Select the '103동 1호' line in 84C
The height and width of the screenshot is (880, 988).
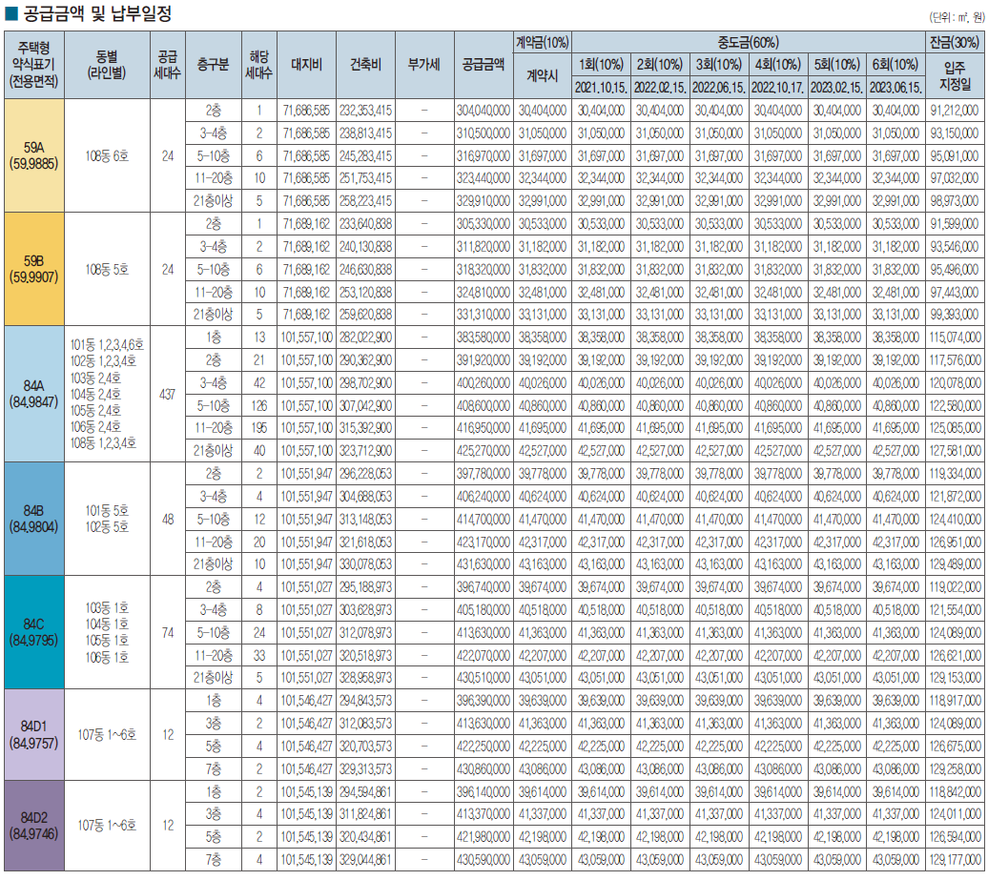107,608
